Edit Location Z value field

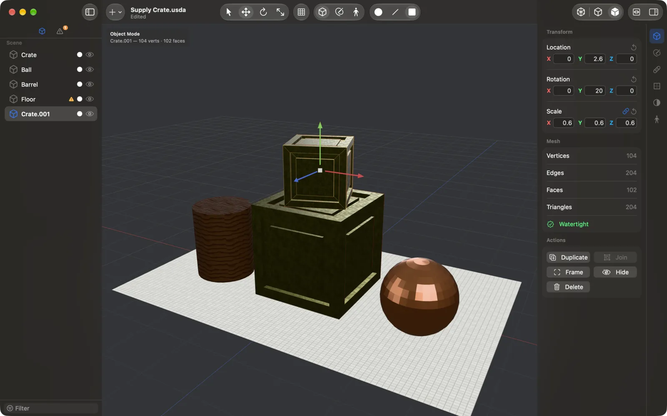coord(627,59)
